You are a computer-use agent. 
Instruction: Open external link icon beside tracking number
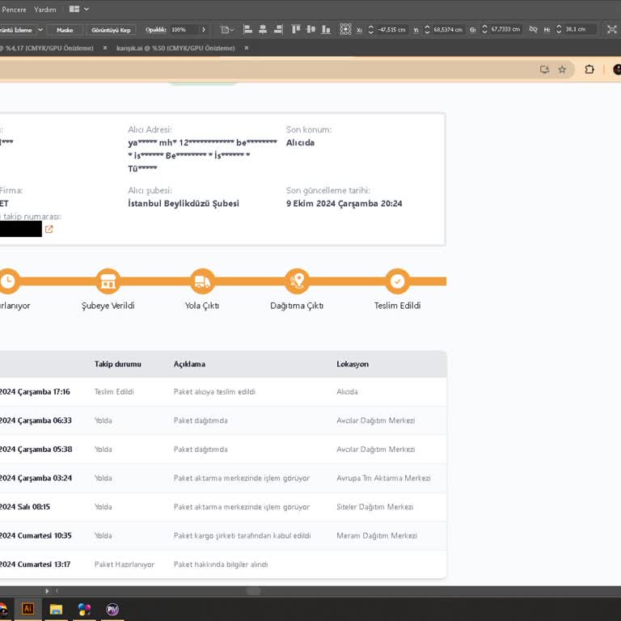(x=49, y=230)
